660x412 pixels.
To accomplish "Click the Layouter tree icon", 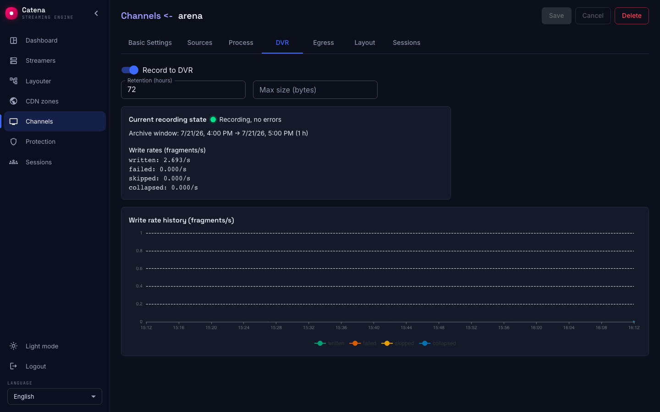I will pyautogui.click(x=14, y=81).
